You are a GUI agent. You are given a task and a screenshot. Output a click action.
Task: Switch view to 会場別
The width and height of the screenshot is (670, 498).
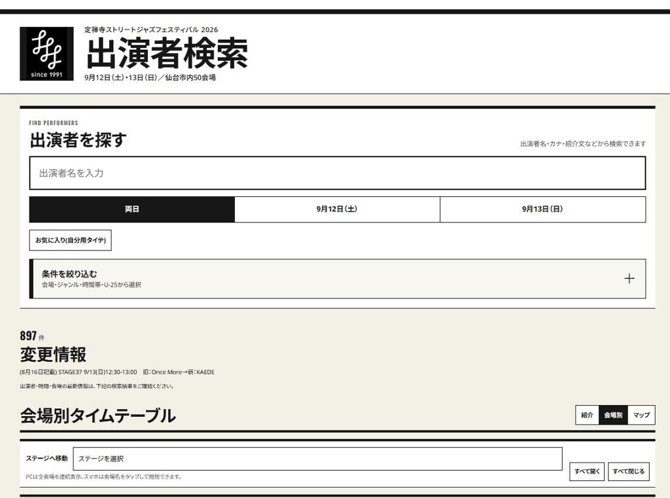(x=613, y=415)
